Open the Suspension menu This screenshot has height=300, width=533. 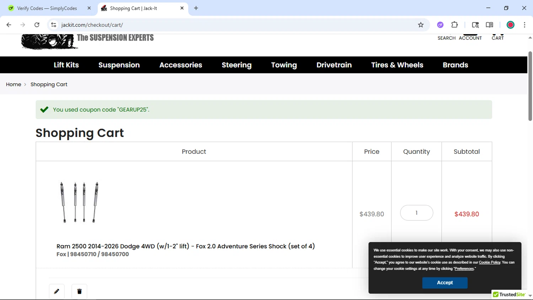(119, 65)
